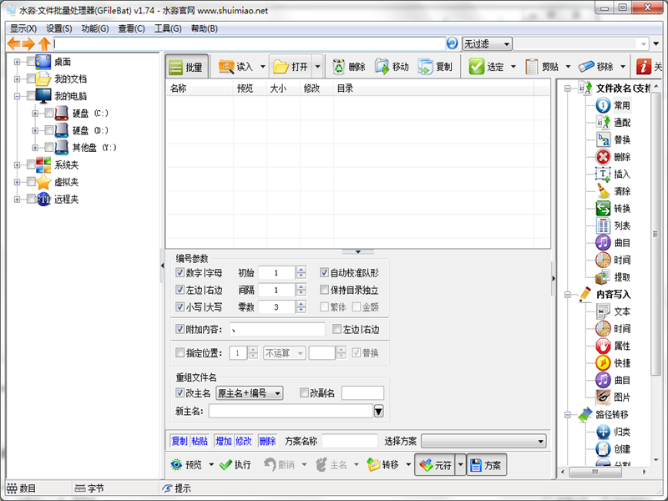The width and height of the screenshot is (668, 501).
Task: Click blue 增加 link
Action: pos(223,441)
